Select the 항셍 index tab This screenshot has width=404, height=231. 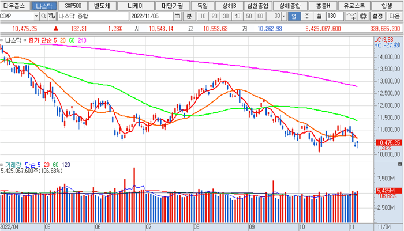click(387, 6)
